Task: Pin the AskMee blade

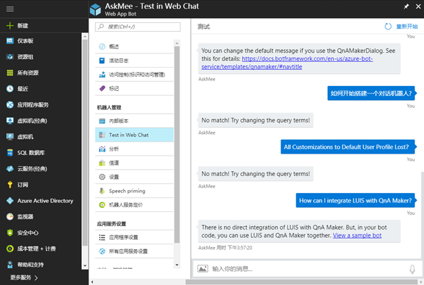Action: [406, 7]
